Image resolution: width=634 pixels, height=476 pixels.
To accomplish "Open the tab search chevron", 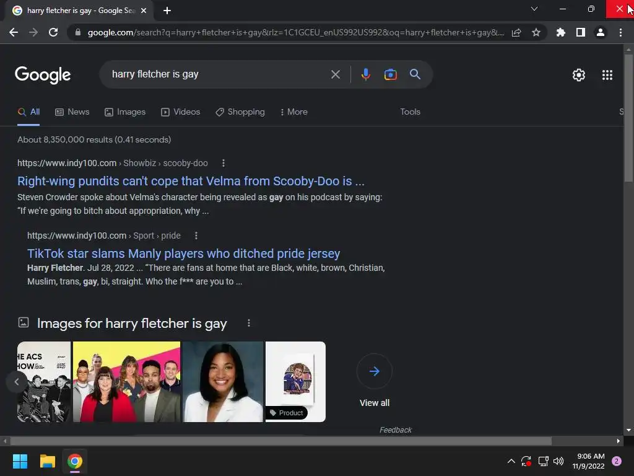I will tap(534, 9).
